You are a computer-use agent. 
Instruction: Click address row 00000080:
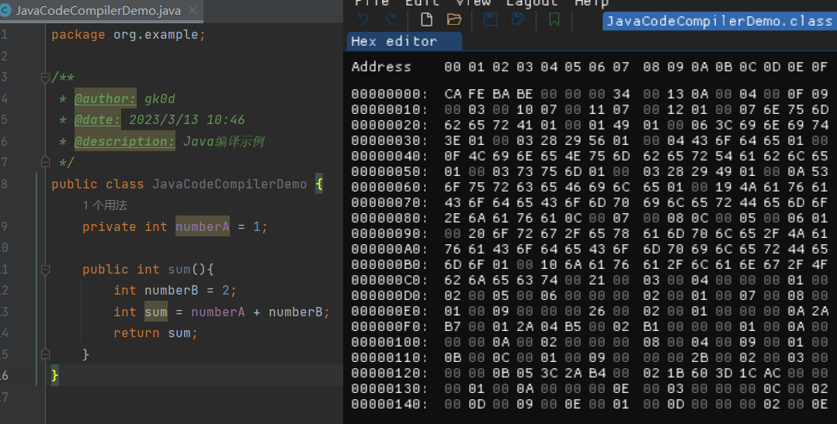pyautogui.click(x=390, y=219)
